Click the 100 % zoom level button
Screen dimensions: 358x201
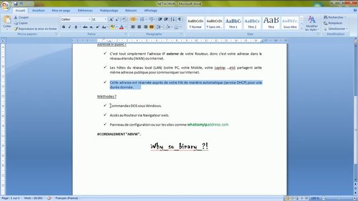pyautogui.click(x=315, y=198)
